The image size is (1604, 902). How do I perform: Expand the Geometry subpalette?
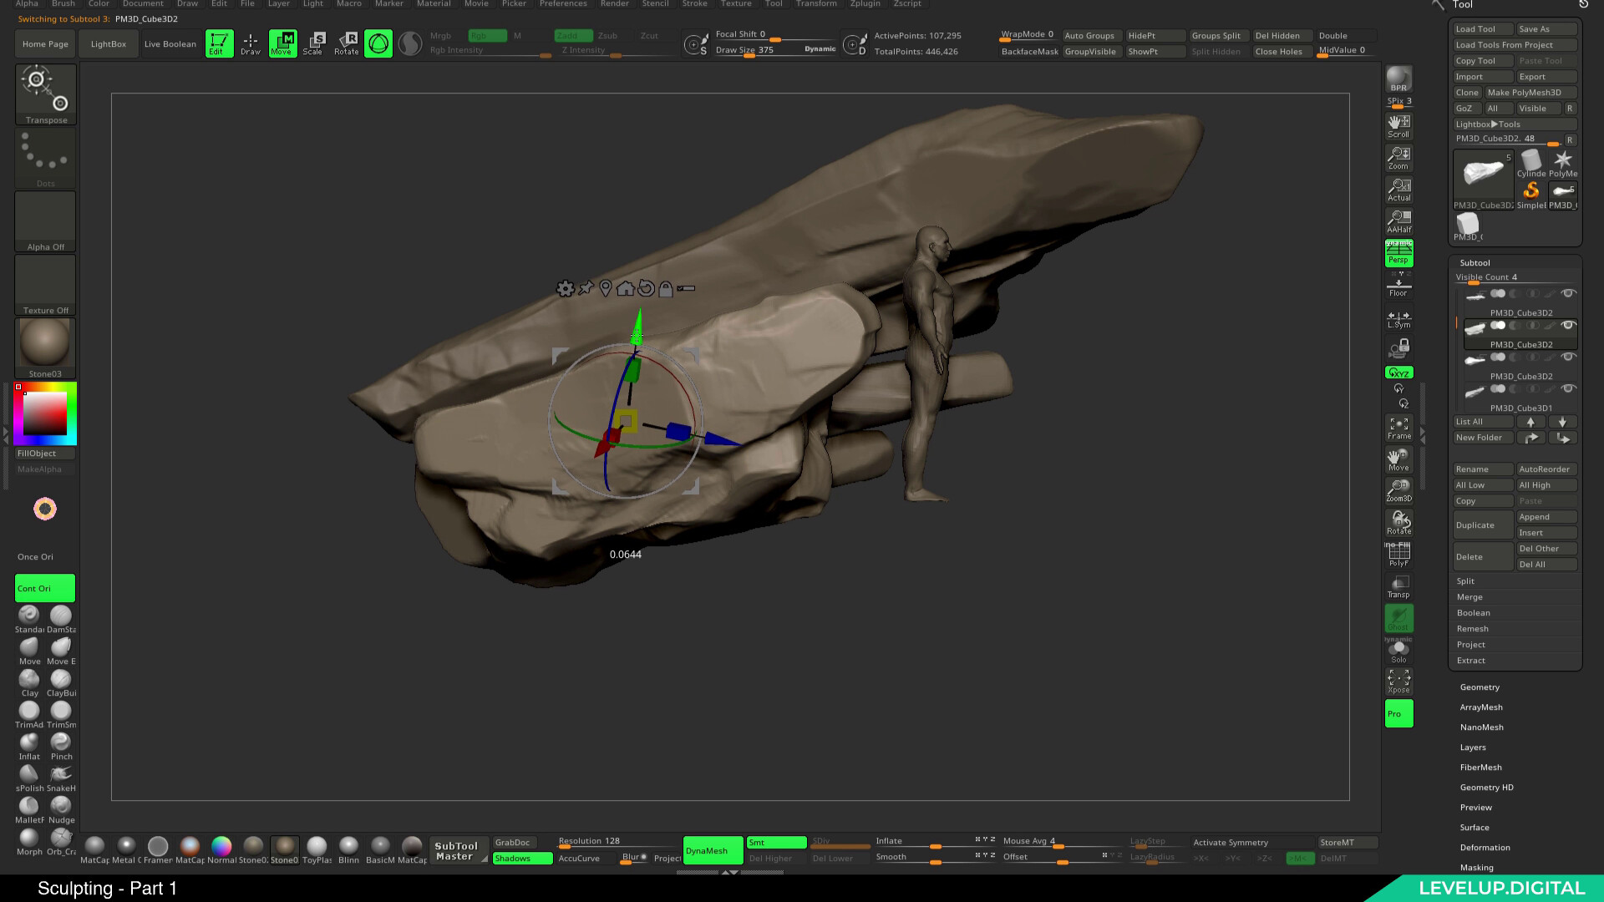tap(1480, 687)
